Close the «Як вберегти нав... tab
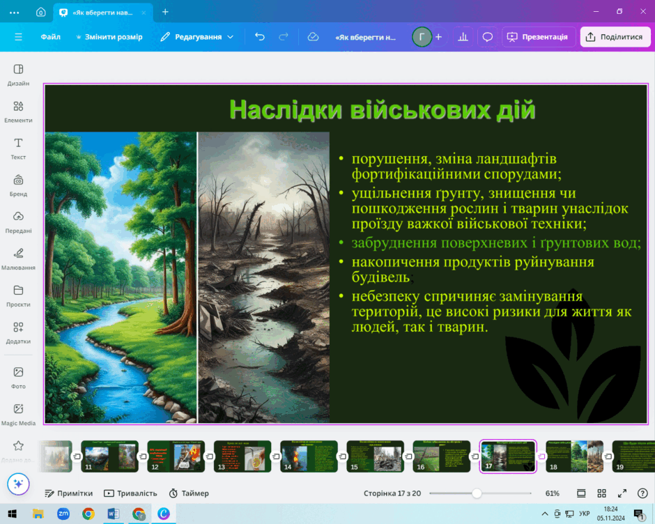The height and width of the screenshot is (524, 655). coord(144,13)
